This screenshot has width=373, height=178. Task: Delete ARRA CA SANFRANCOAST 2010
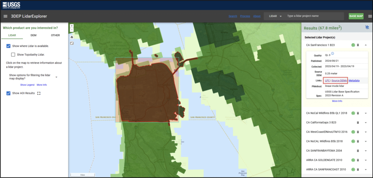(x=358, y=170)
